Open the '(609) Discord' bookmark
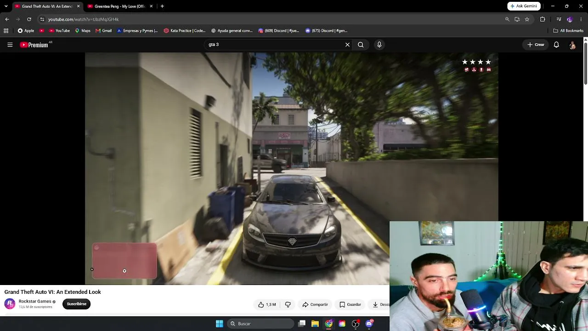 point(279,31)
